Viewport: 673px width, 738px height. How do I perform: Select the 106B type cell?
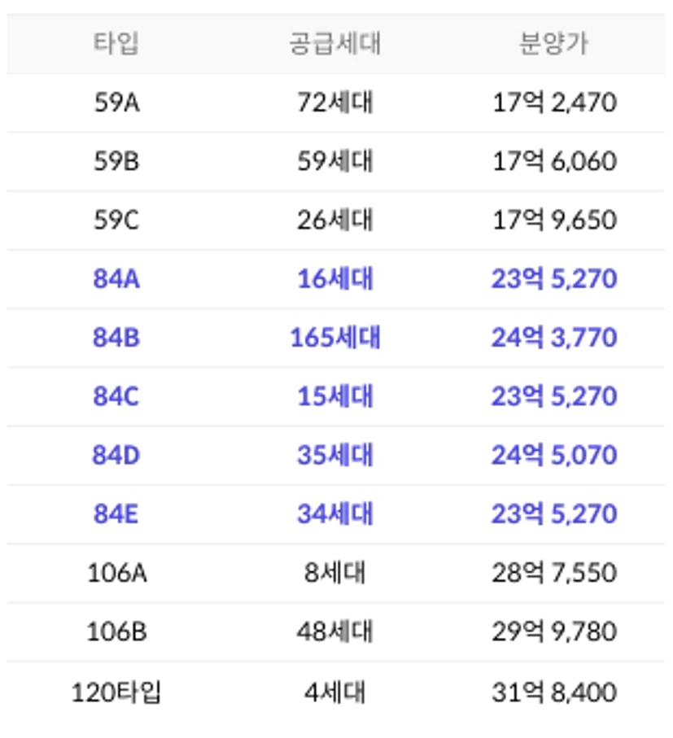(x=117, y=631)
